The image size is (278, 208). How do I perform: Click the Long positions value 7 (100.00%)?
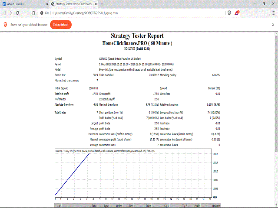point(214,113)
